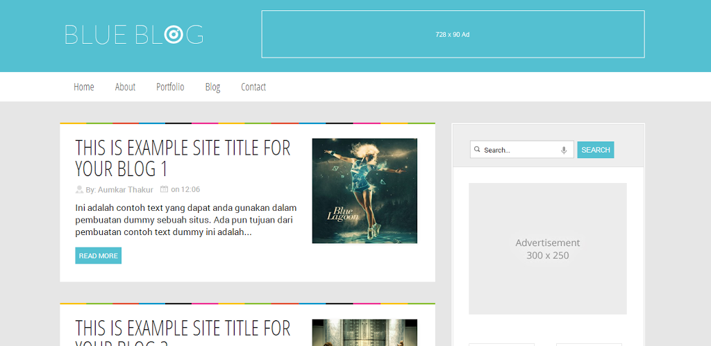Click the magnifier icon in the search box
This screenshot has width=711, height=346.
point(477,150)
